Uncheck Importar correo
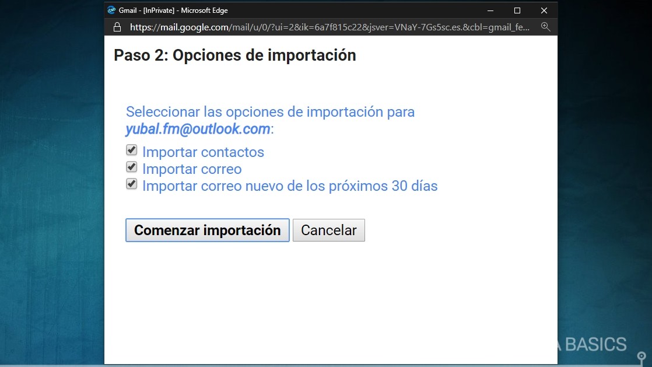 [x=131, y=167]
